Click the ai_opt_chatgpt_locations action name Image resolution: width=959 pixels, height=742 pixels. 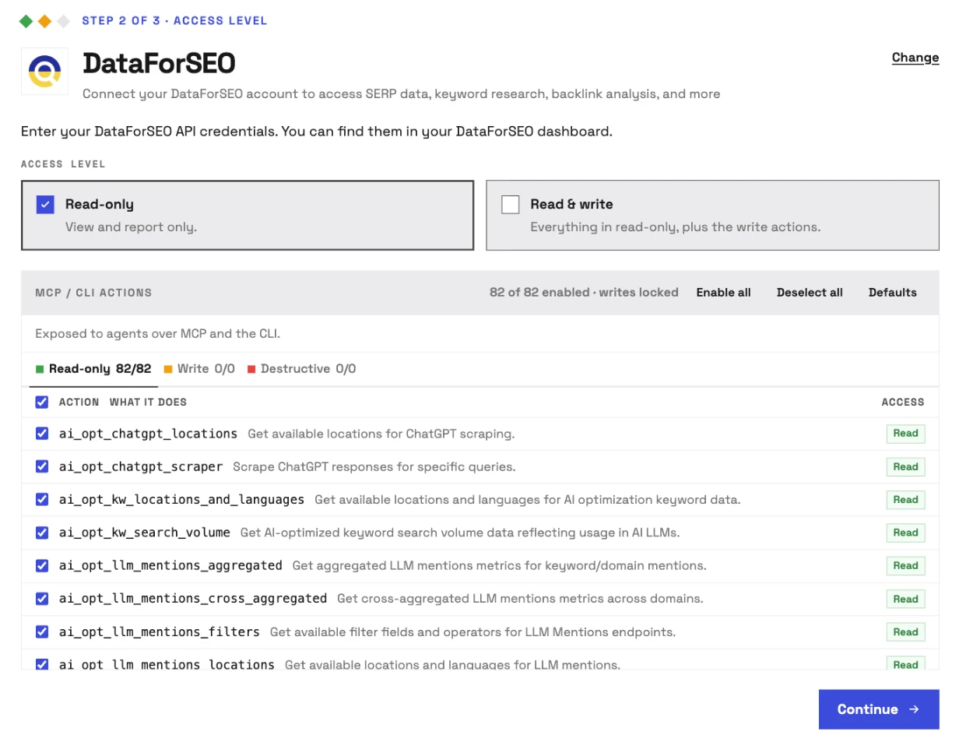148,434
